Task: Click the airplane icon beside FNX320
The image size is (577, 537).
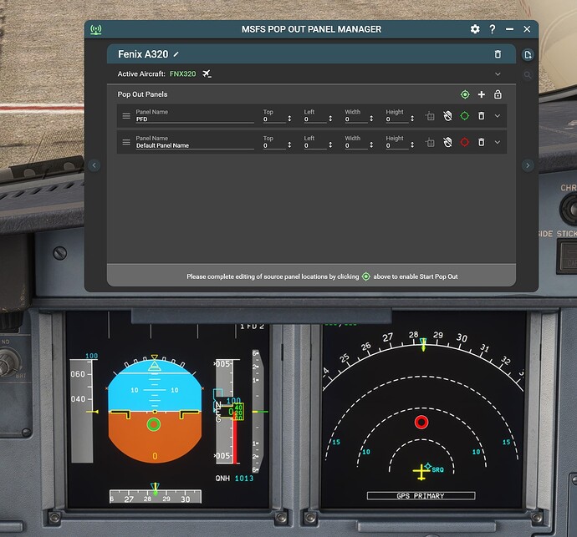Action: tap(207, 73)
